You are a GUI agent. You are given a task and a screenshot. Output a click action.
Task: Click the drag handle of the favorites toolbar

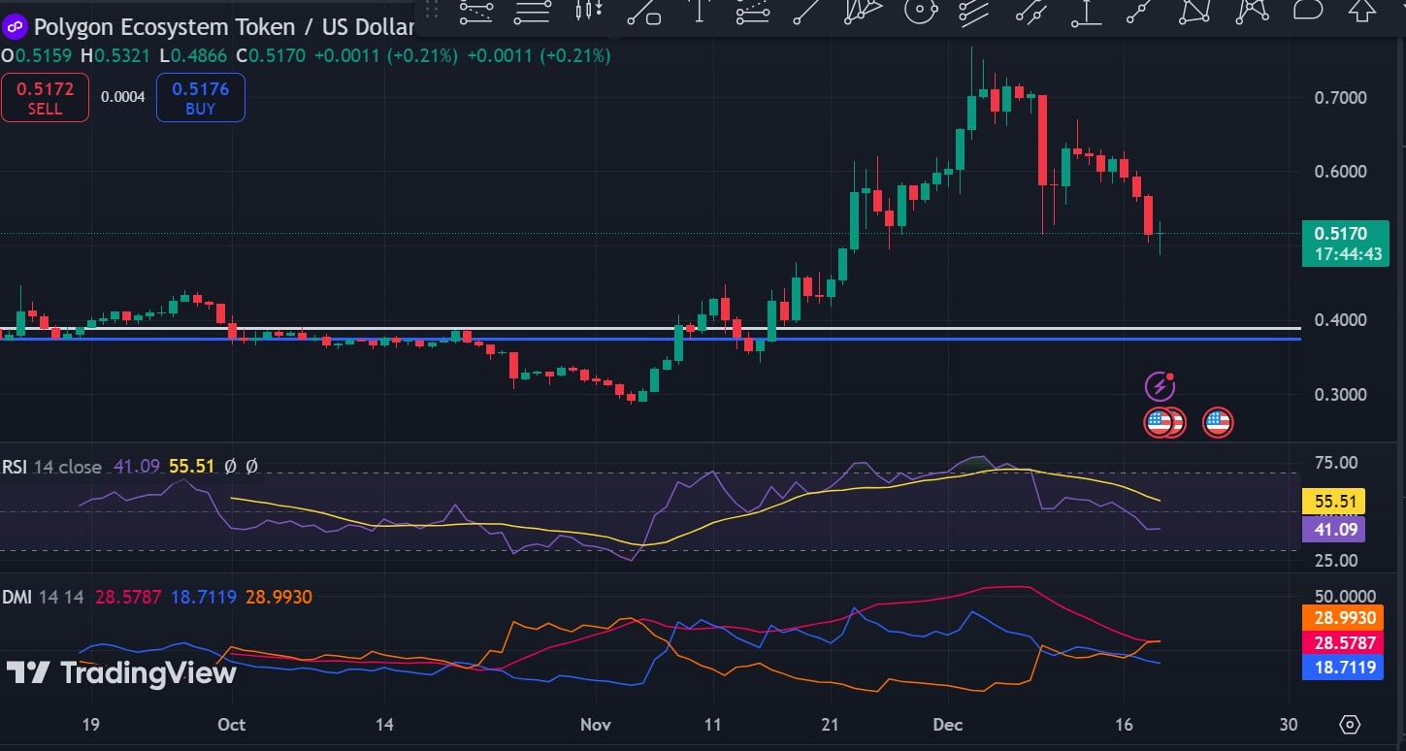[432, 12]
